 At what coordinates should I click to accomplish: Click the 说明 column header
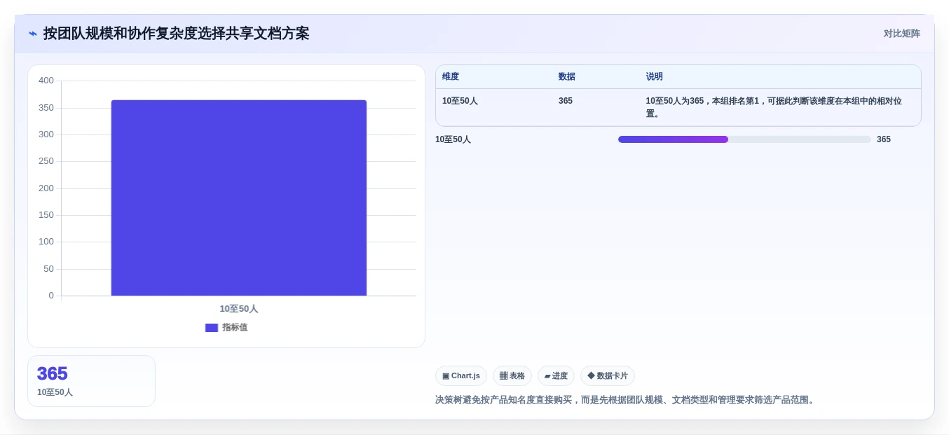(x=655, y=77)
